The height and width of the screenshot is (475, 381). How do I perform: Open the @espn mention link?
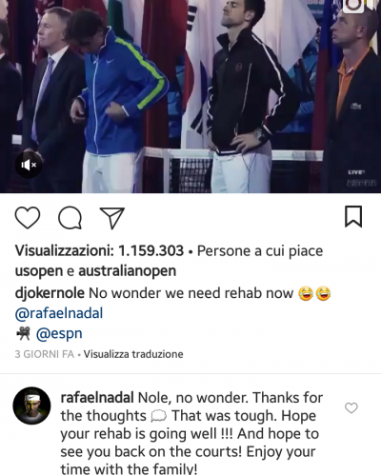(59, 333)
